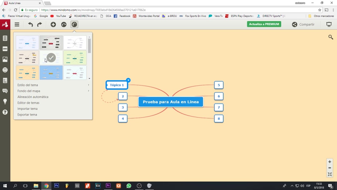Screen dimensions: 337x190
Task: Toggle the theme palette icon
Action: tap(74, 25)
